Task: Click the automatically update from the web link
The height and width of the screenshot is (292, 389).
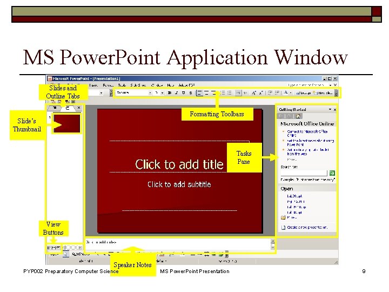Action: pos(308,152)
